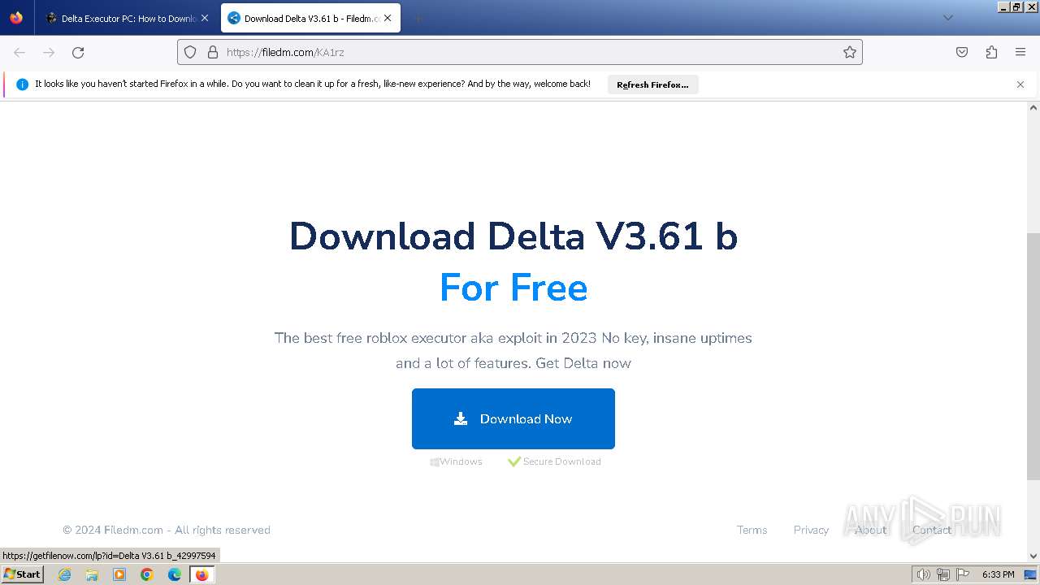Screen dimensions: 1040x585
Task: Click the Refresh Firefox… button
Action: click(652, 84)
